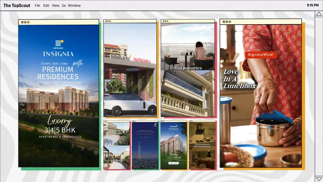Open the garden walkway thumbnail
Screen dimensions: 323x182
116,146
